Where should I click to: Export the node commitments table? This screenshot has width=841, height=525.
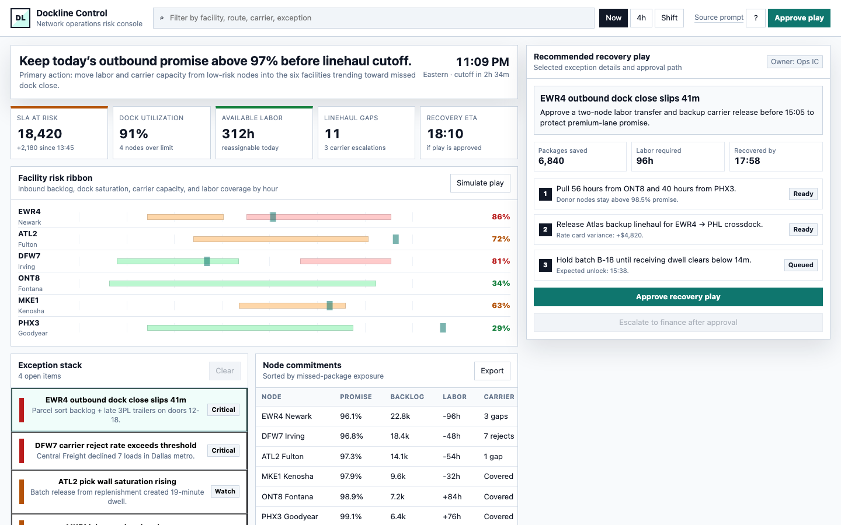tap(492, 371)
